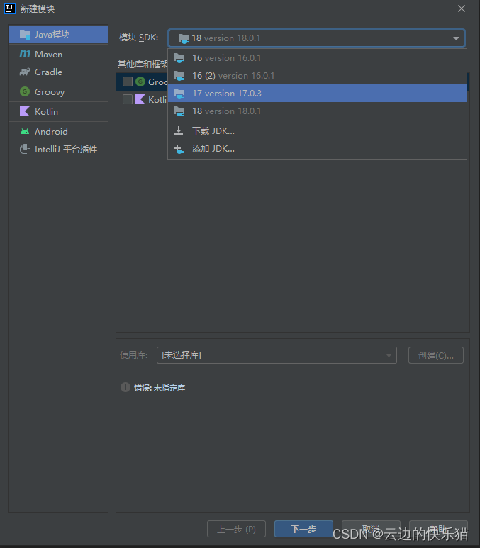Click the error exclamation icon
The width and height of the screenshot is (480, 548).
tap(125, 387)
